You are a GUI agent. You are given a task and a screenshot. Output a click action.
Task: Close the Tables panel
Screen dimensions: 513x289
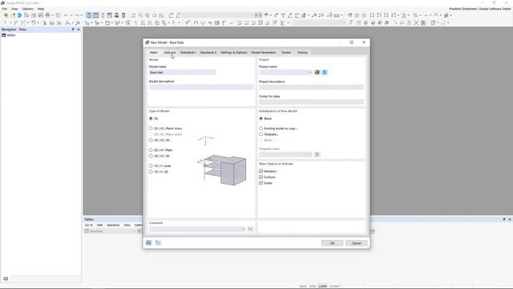click(x=510, y=219)
